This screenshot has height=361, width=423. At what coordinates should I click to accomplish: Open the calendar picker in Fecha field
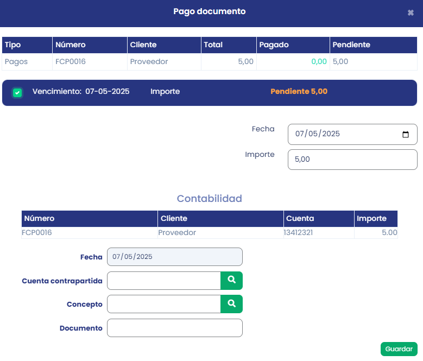(405, 134)
